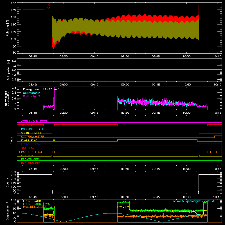The height and width of the screenshot is (225, 225).
Task: Click the 100 tick on Degrees axis
Action: [x=13, y=200]
